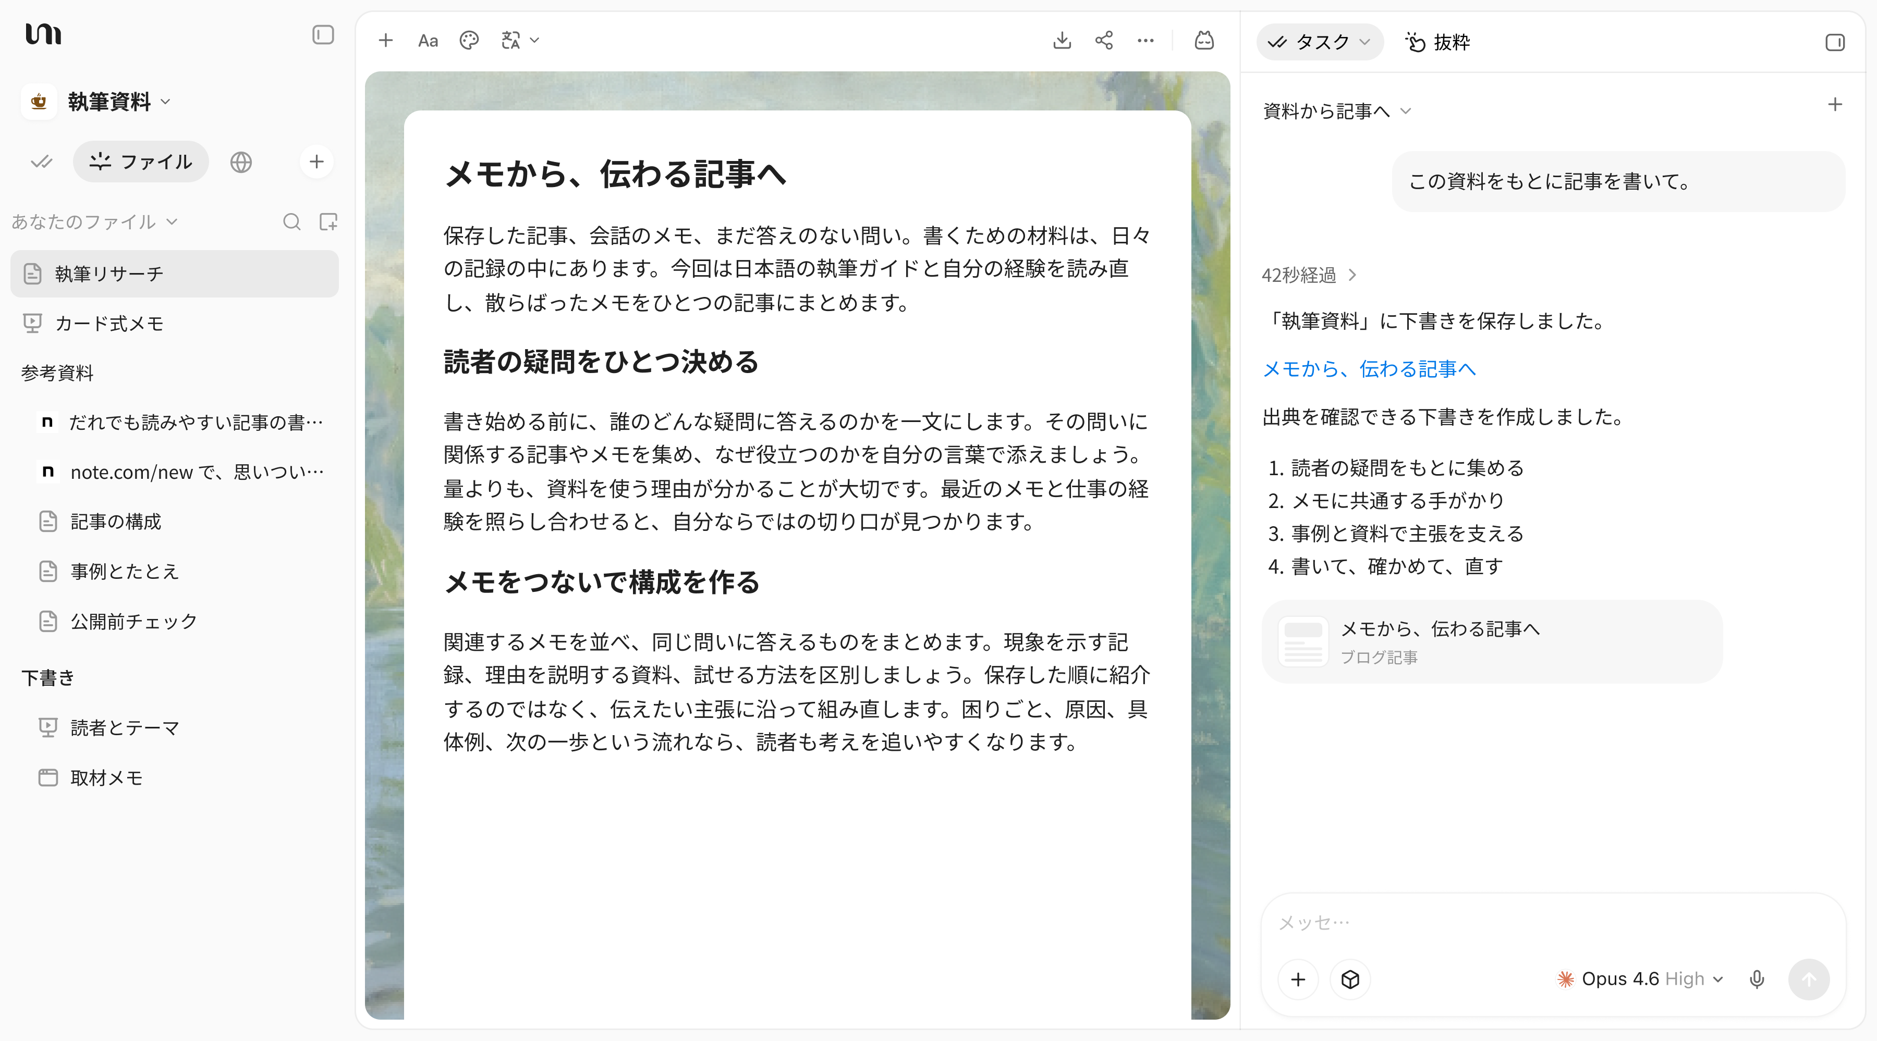
Task: Open the app logo home
Action: tap(43, 34)
